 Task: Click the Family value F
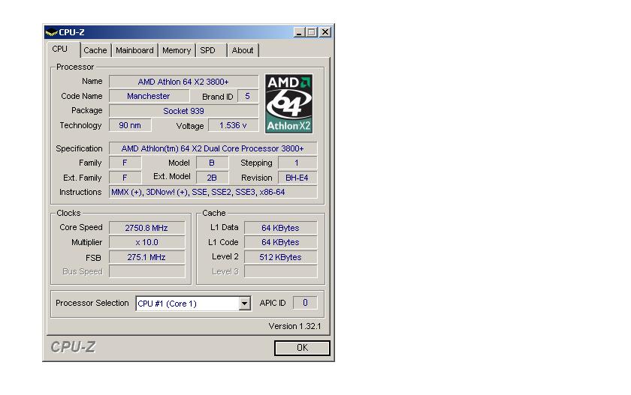click(x=125, y=163)
